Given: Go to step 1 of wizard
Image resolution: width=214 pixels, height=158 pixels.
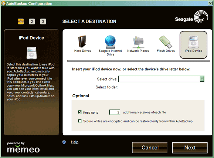Looking at the screenshot, I should pos(21,21).
